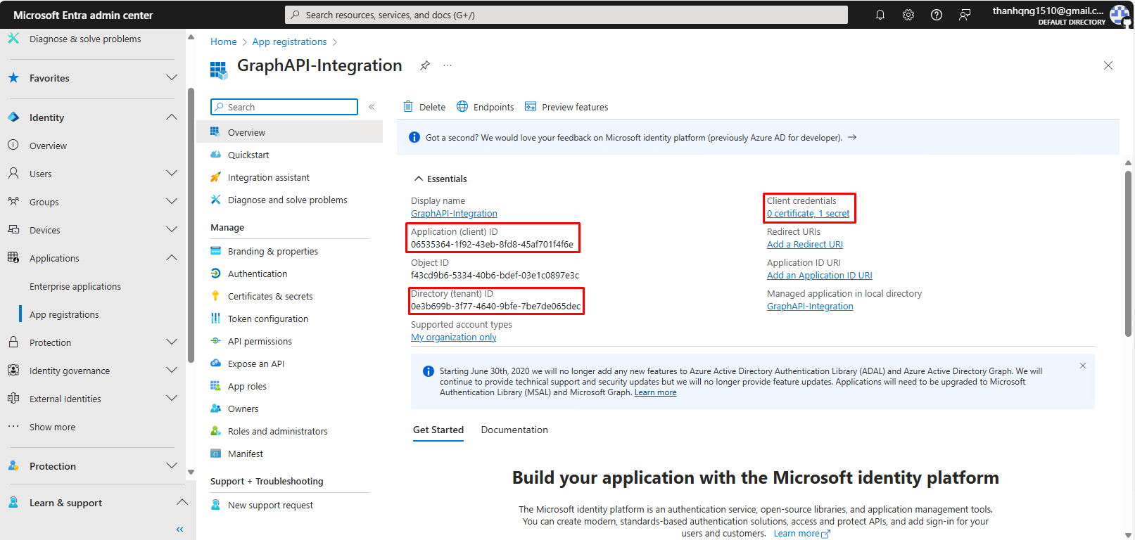Follow Learn more link in ADAL notice
Screen dimensions: 1135x540
coord(656,392)
